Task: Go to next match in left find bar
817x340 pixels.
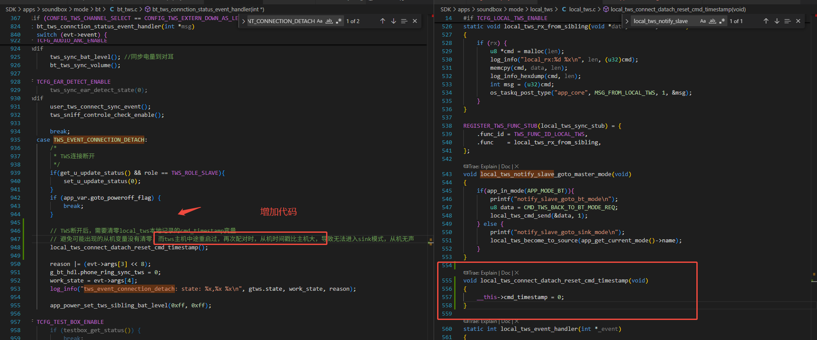Action: click(x=393, y=21)
